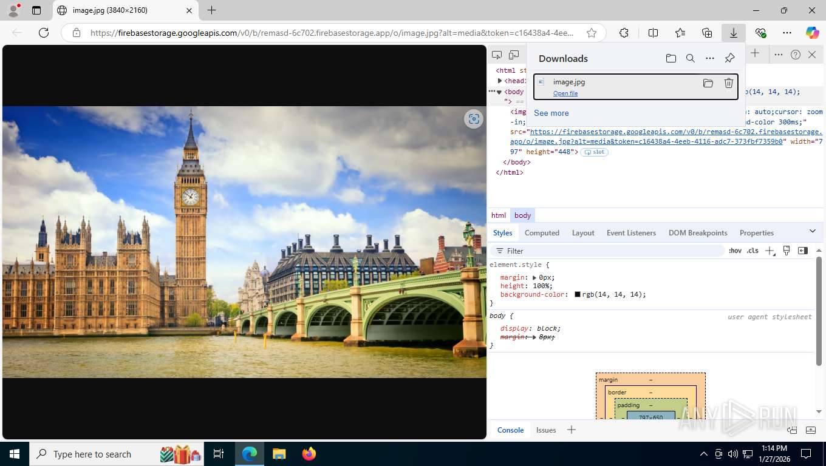This screenshot has width=826, height=466.
Task: Click the Big Ben image to zoom
Action: pos(244,242)
